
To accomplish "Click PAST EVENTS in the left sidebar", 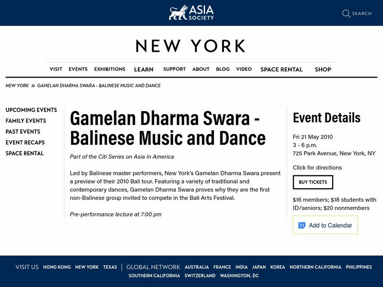I will 22,132.
